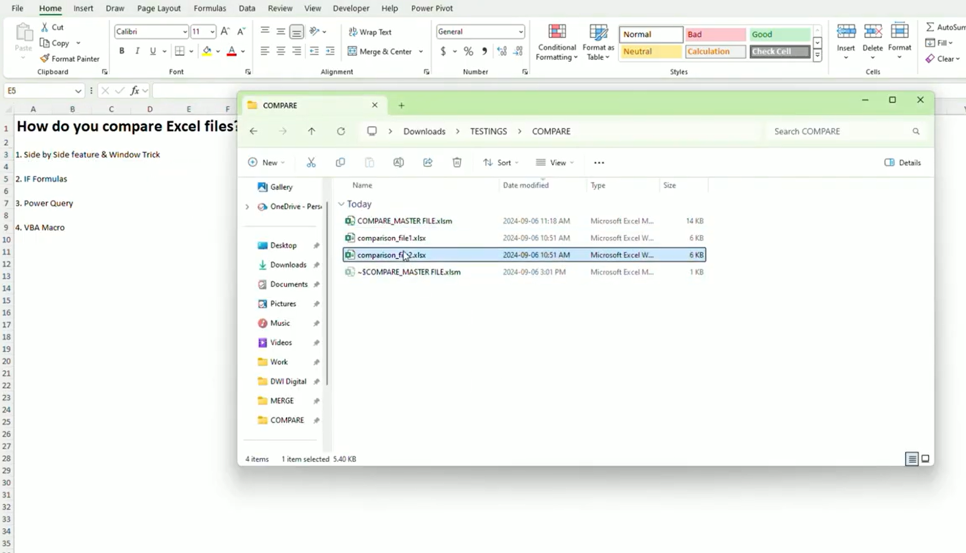Apply comma style number format
Viewport: 966px width, 553px height.
coord(485,51)
